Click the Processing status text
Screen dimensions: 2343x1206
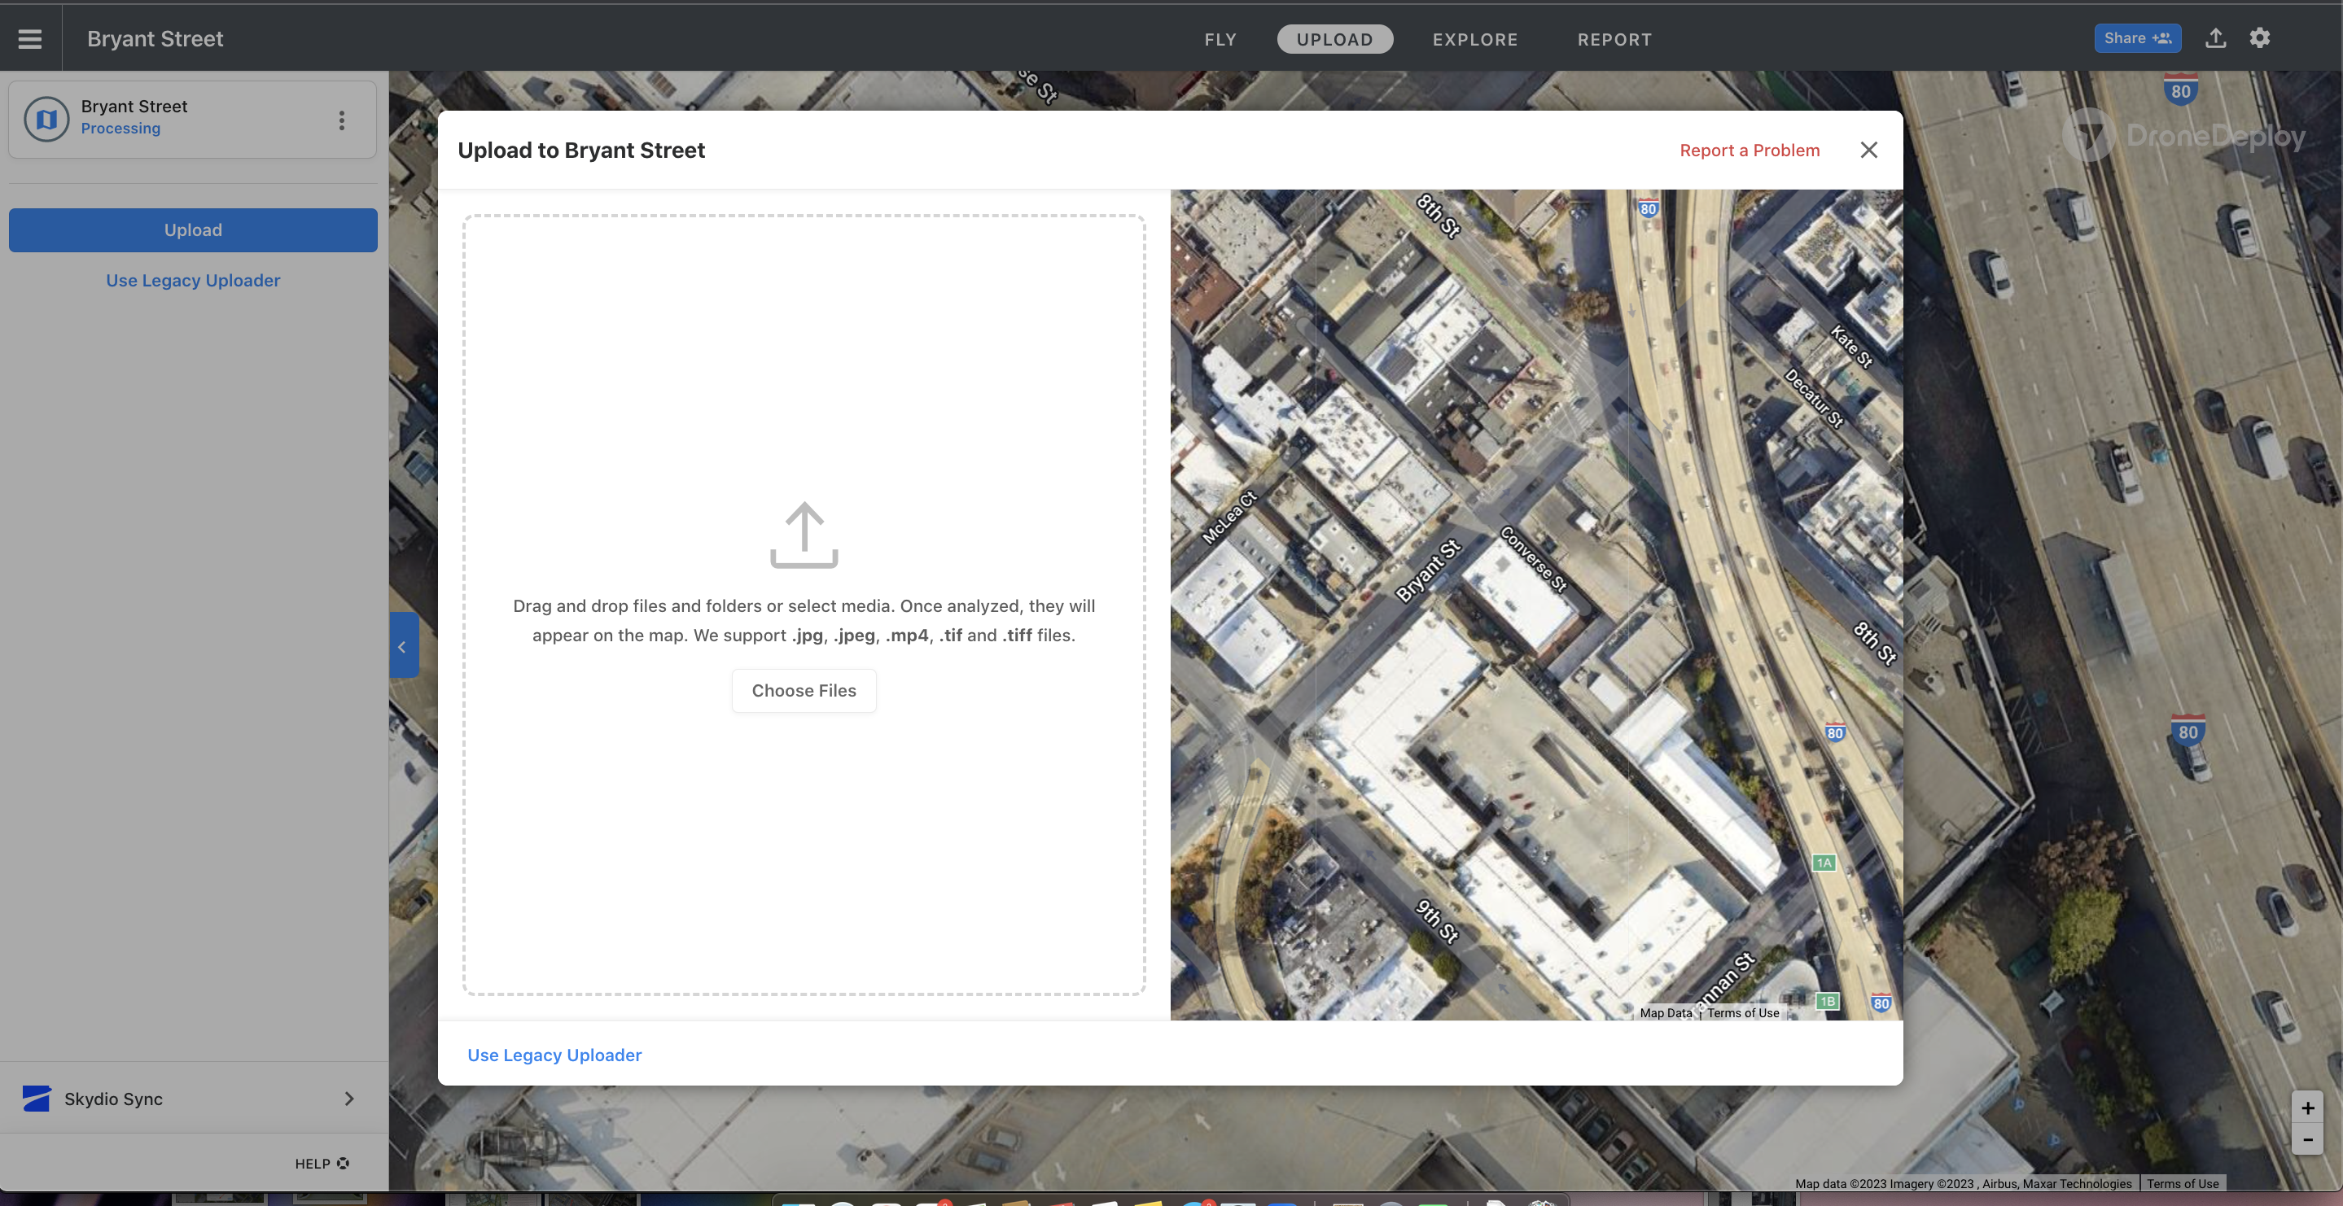[120, 129]
